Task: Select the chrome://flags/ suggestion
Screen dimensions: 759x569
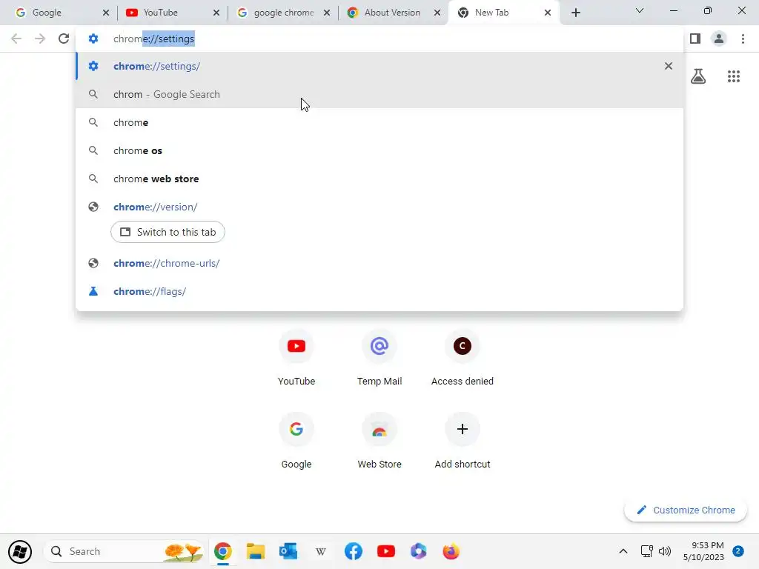Action: (379, 291)
